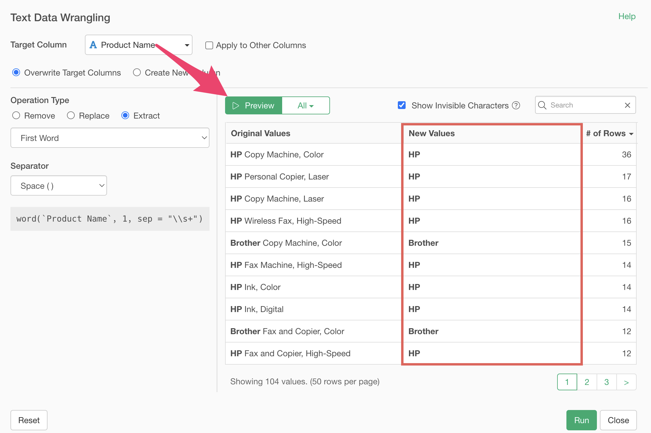
Task: Click 'HP Copy Machine, Laser' row
Action: (x=431, y=199)
